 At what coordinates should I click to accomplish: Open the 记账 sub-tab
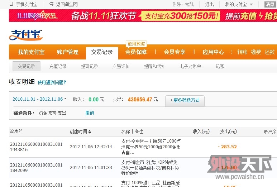220,66
